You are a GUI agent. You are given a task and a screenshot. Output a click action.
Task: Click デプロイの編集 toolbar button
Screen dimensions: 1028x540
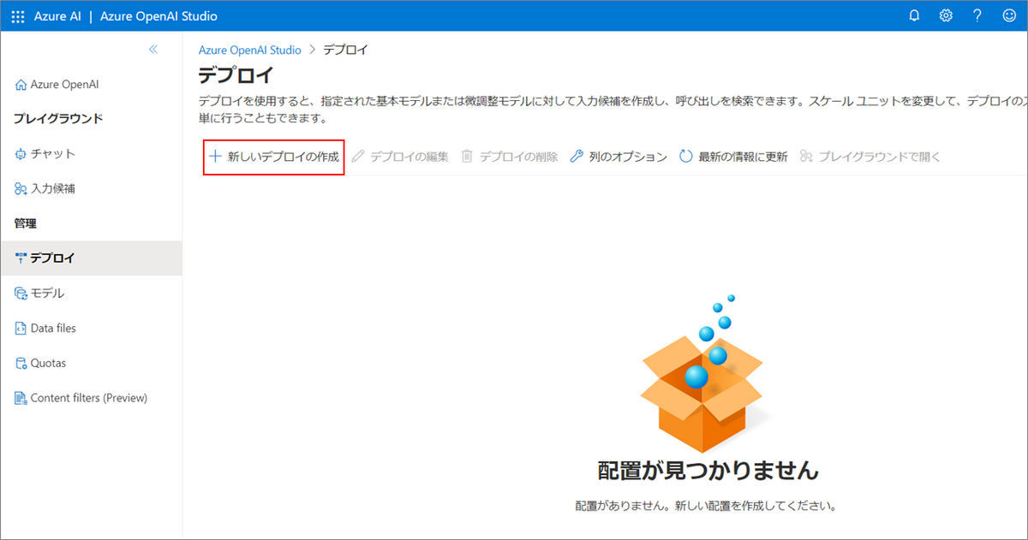pyautogui.click(x=399, y=157)
